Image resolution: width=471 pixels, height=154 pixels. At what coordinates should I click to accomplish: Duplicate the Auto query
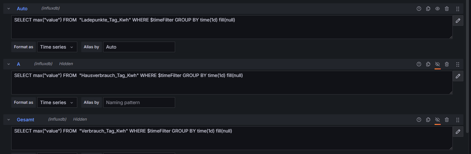point(428,9)
